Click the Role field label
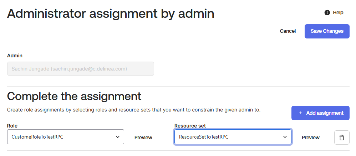Viewport: 356px width, 156px height. 12,126
